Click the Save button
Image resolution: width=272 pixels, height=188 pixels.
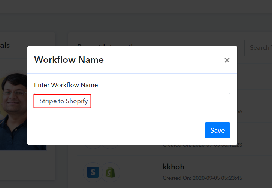(x=217, y=130)
